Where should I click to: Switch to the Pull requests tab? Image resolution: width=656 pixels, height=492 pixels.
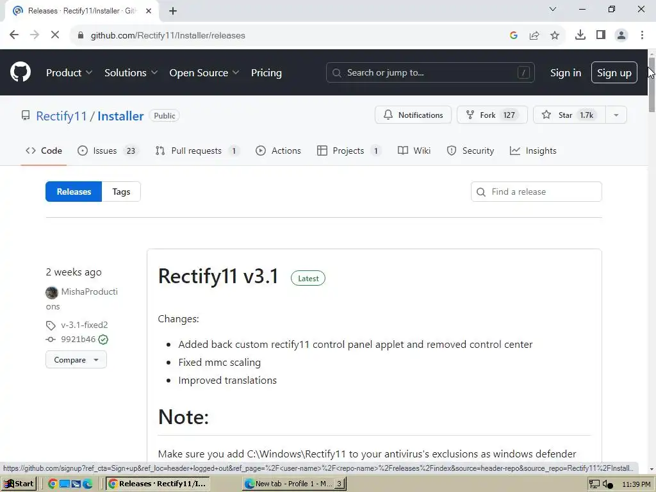198,151
